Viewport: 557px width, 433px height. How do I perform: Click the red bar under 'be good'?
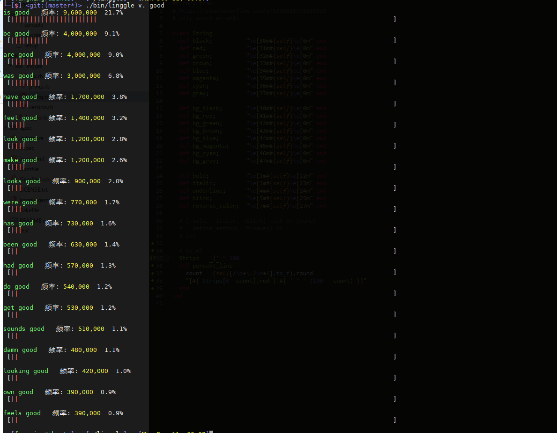pyautogui.click(x=29, y=40)
